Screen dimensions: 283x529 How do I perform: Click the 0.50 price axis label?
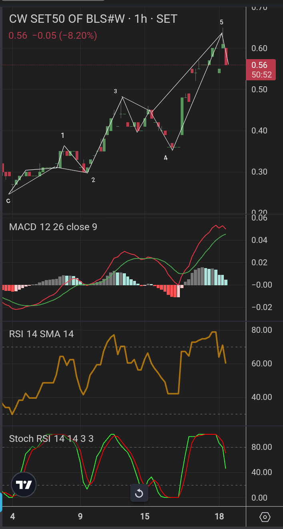click(x=260, y=89)
